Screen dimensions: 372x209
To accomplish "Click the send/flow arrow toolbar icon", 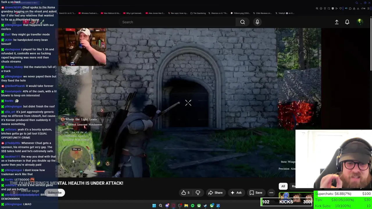I will [x=337, y=8].
